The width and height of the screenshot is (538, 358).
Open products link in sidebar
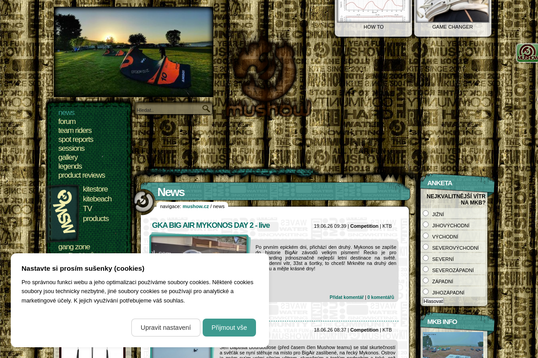pyautogui.click(x=96, y=219)
